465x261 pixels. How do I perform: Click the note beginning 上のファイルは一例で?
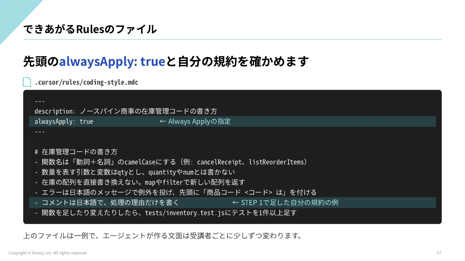pos(163,235)
